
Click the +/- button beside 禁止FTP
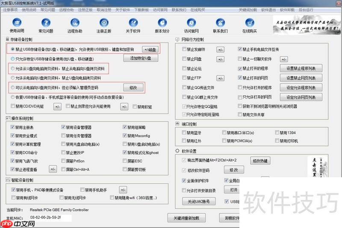[220, 78]
